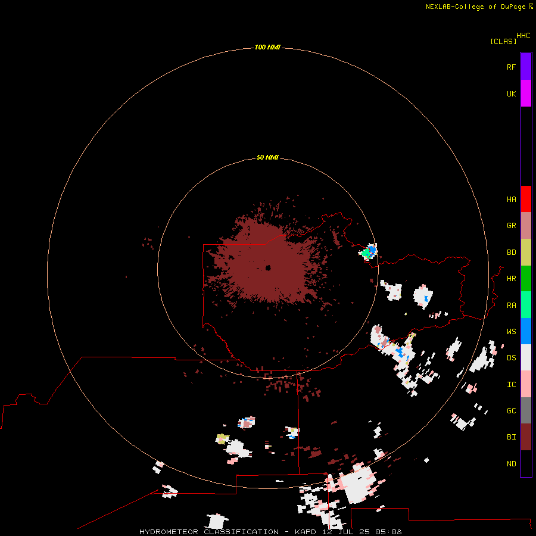Screen dimensions: 536x536
Task: Click the "ND" legend label
Action: pos(511,464)
